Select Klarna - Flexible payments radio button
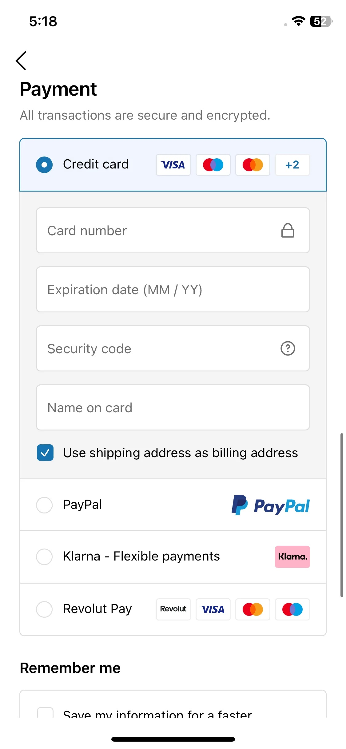346x749 pixels. (x=44, y=557)
